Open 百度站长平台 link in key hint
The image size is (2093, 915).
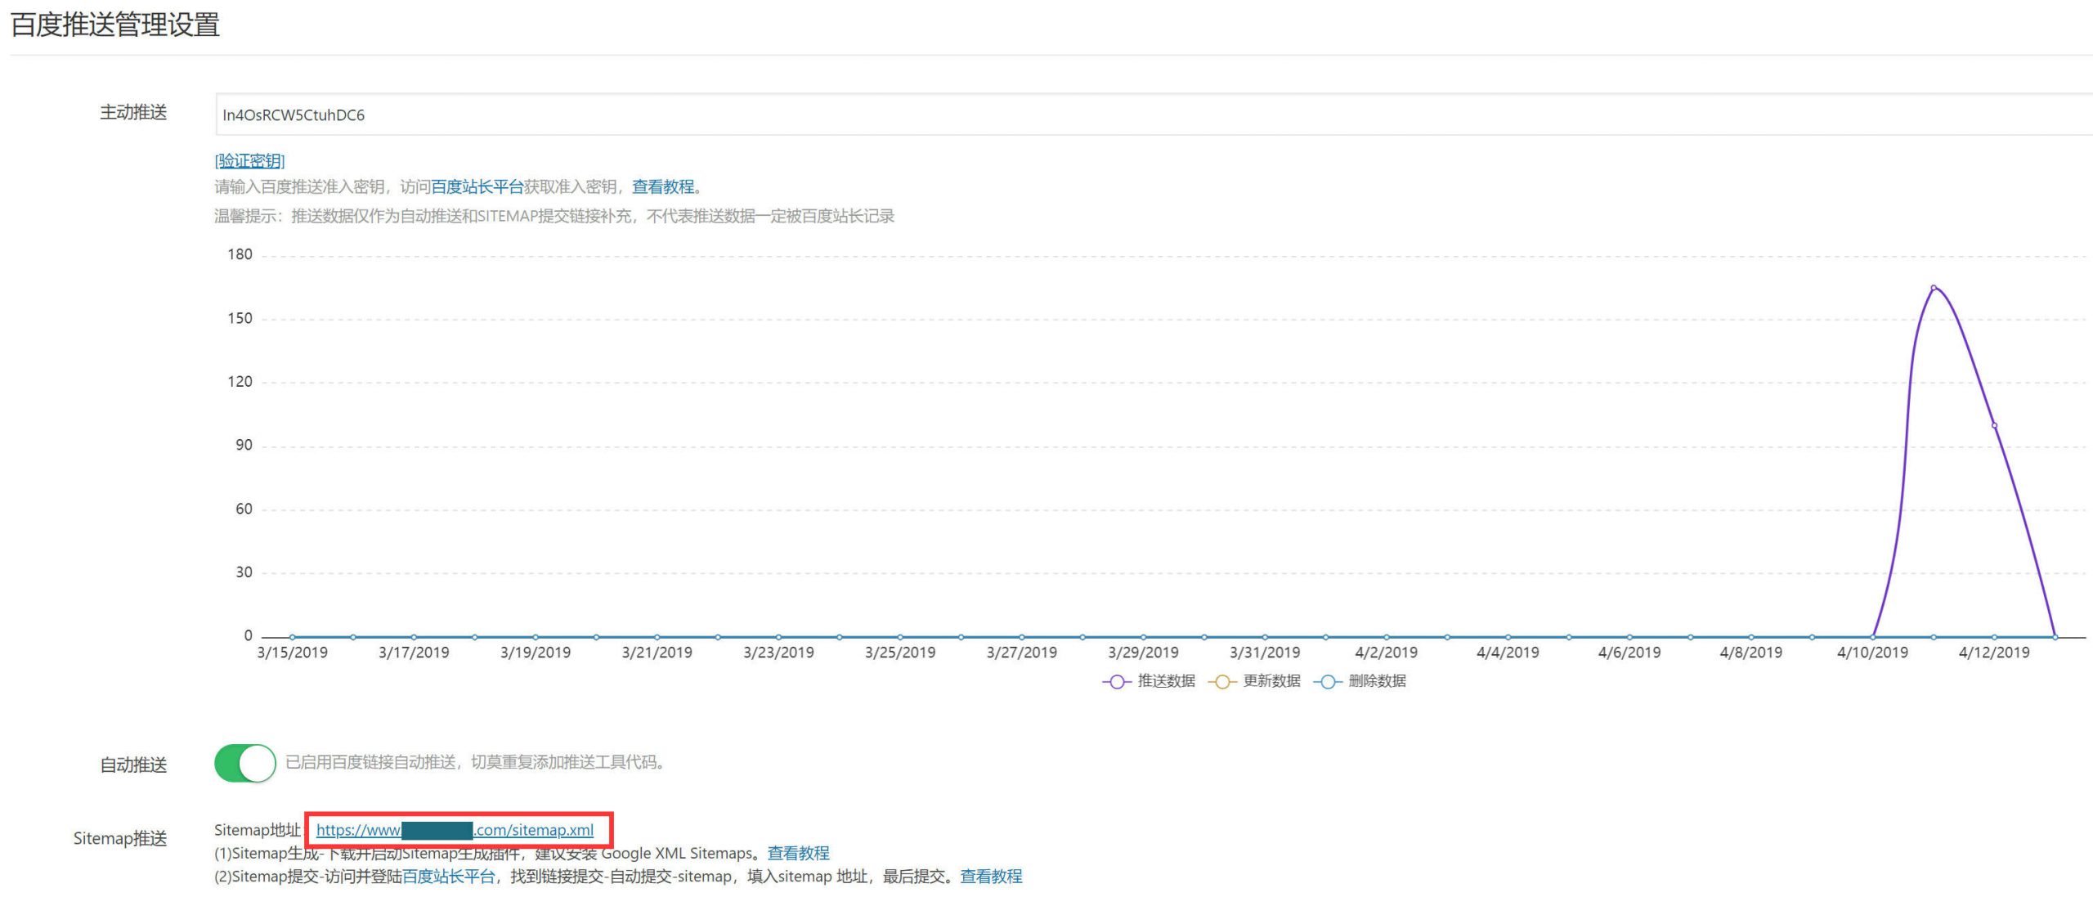click(x=477, y=187)
